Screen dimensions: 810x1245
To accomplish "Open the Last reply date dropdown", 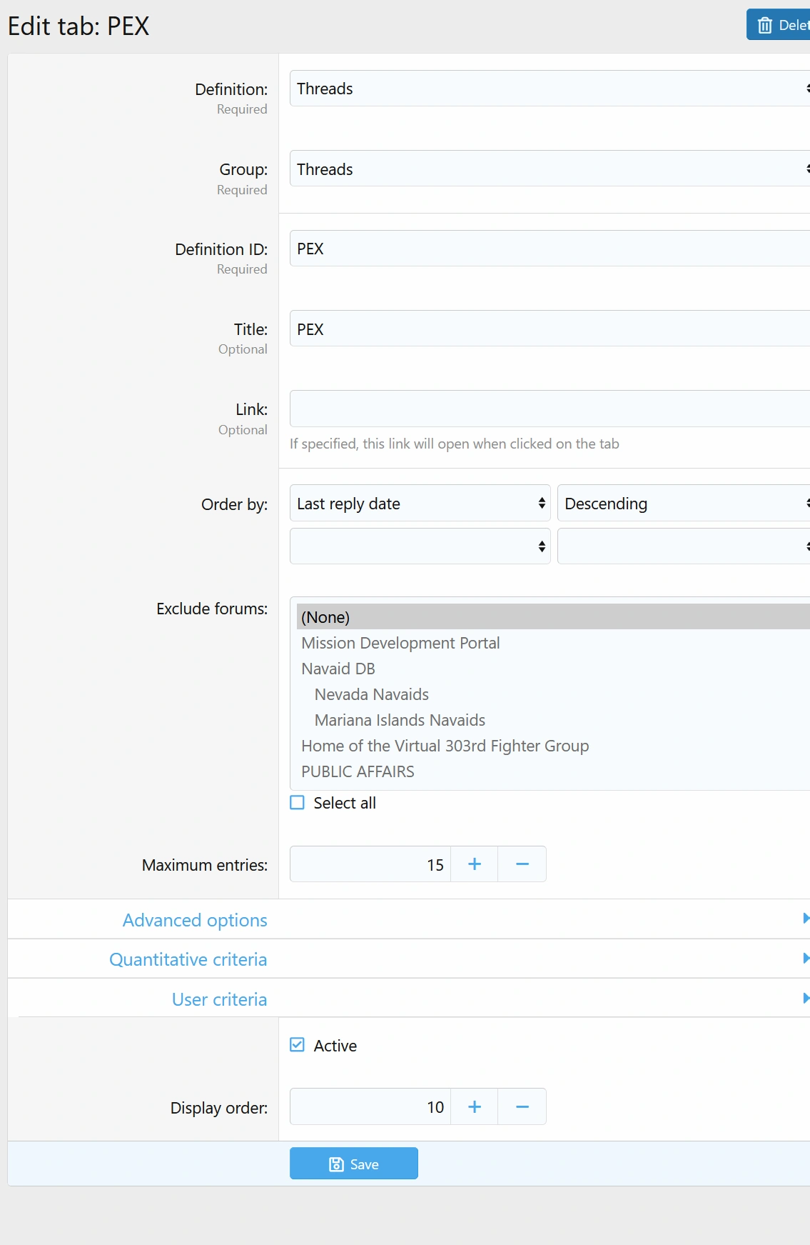I will click(x=420, y=504).
